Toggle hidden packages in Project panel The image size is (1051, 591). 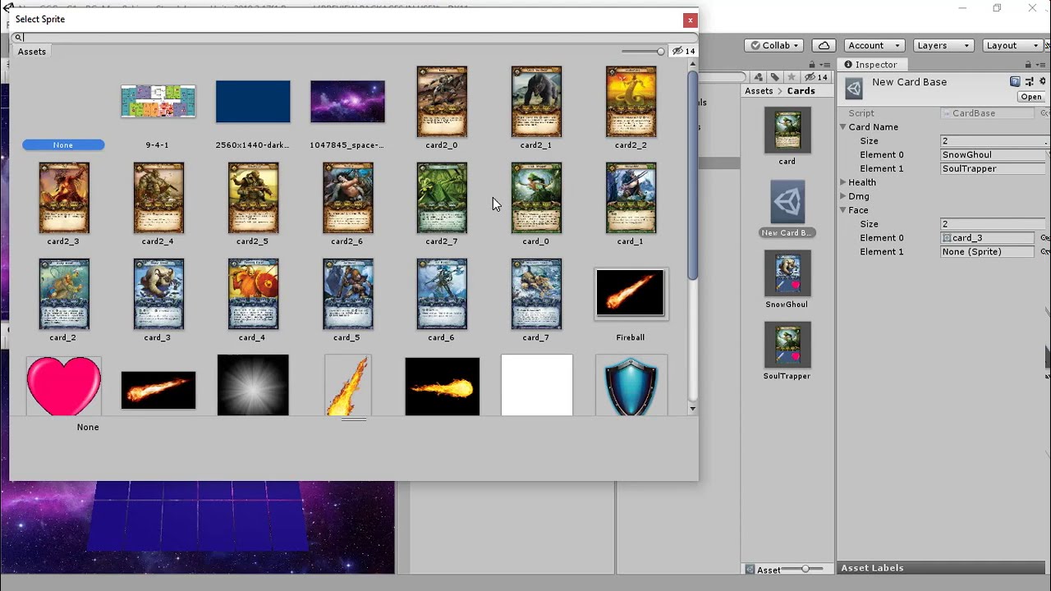pyautogui.click(x=818, y=77)
